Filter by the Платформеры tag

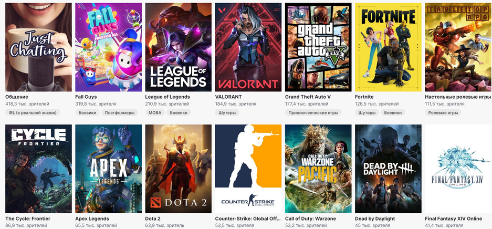coord(120,112)
